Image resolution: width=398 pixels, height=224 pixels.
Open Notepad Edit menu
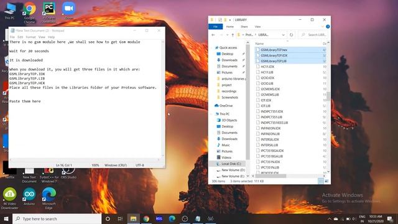(20, 37)
